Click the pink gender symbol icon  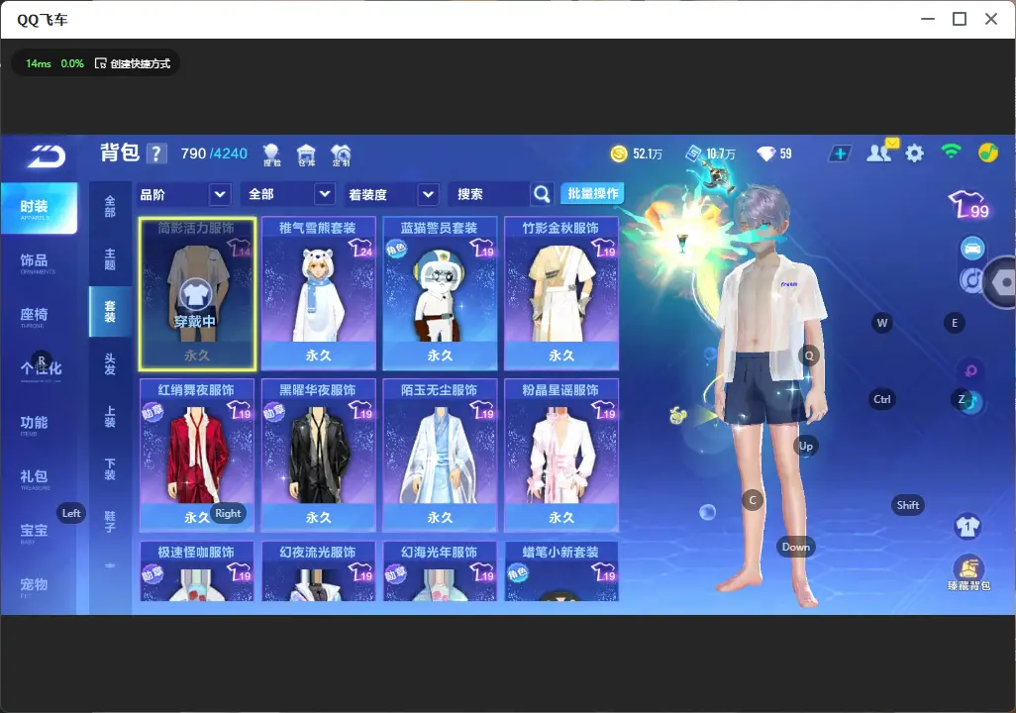tap(970, 370)
